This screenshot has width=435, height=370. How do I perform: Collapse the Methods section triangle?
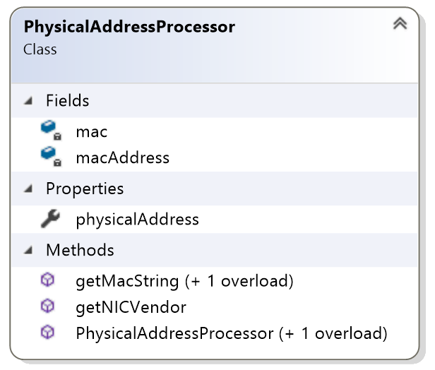28,250
